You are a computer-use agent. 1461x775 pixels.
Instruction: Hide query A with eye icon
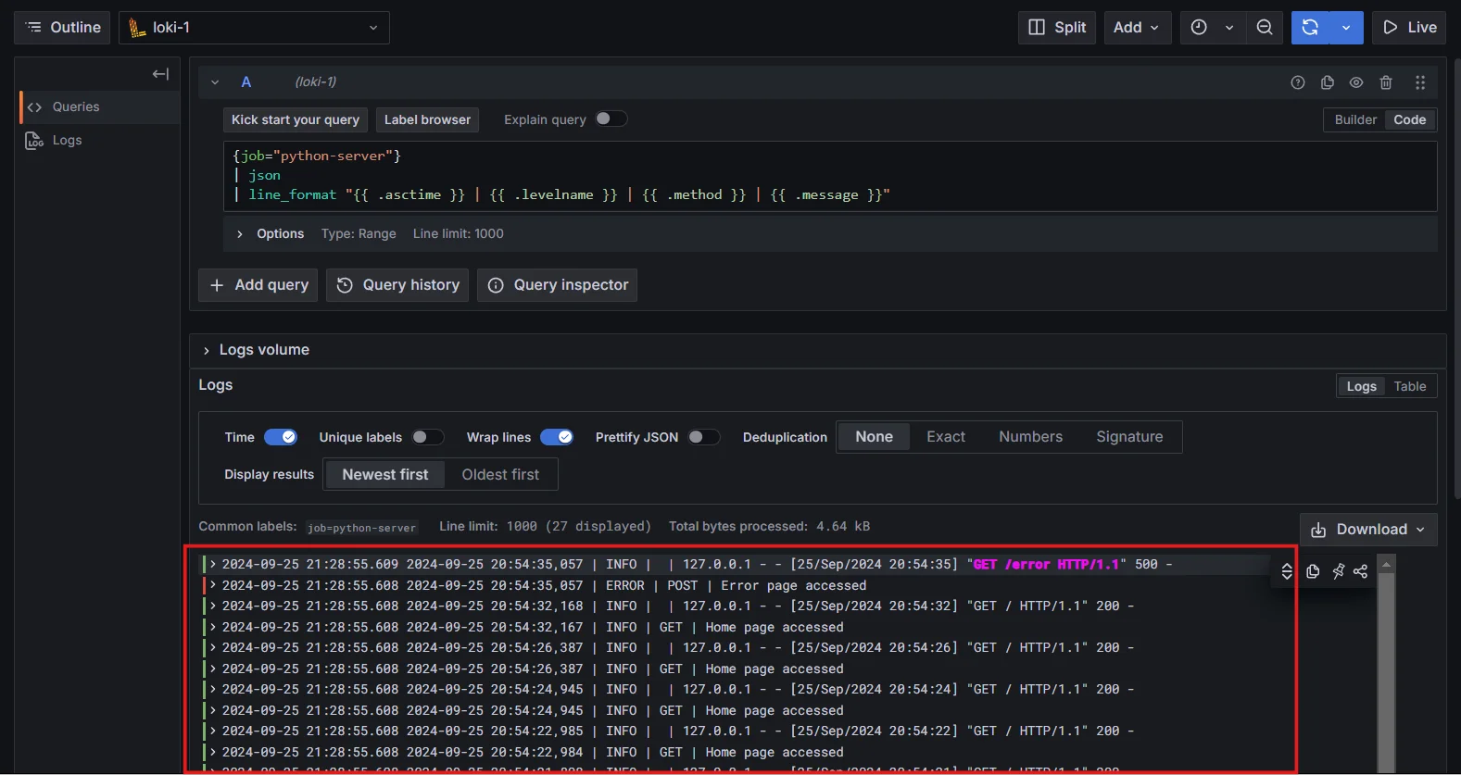(x=1356, y=82)
